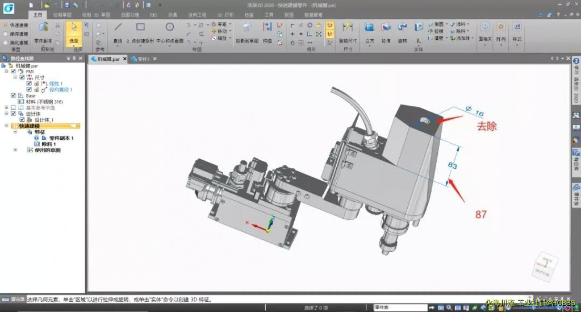The image size is (581, 312).
Task: Click the 面相关 face relate icon
Action: pos(484,27)
